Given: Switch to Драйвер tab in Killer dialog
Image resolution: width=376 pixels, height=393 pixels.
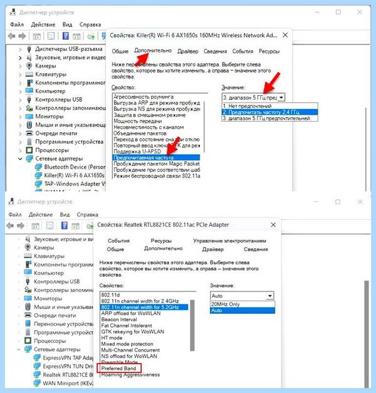Looking at the screenshot, I should [188, 51].
